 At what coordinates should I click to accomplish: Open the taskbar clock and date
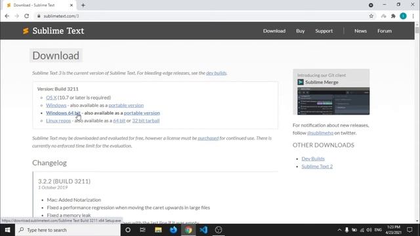coord(394,230)
